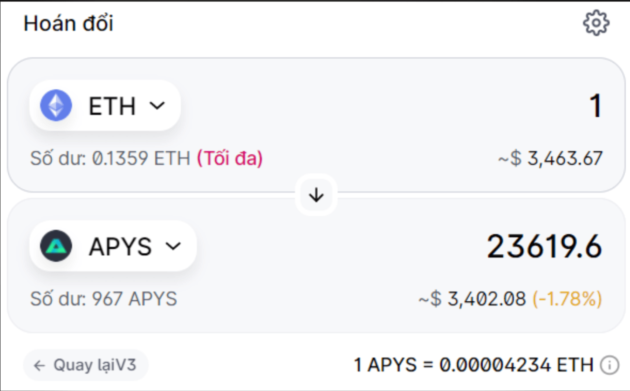Click the APYS token logo icon
Image resolution: width=630 pixels, height=391 pixels.
[x=55, y=246]
